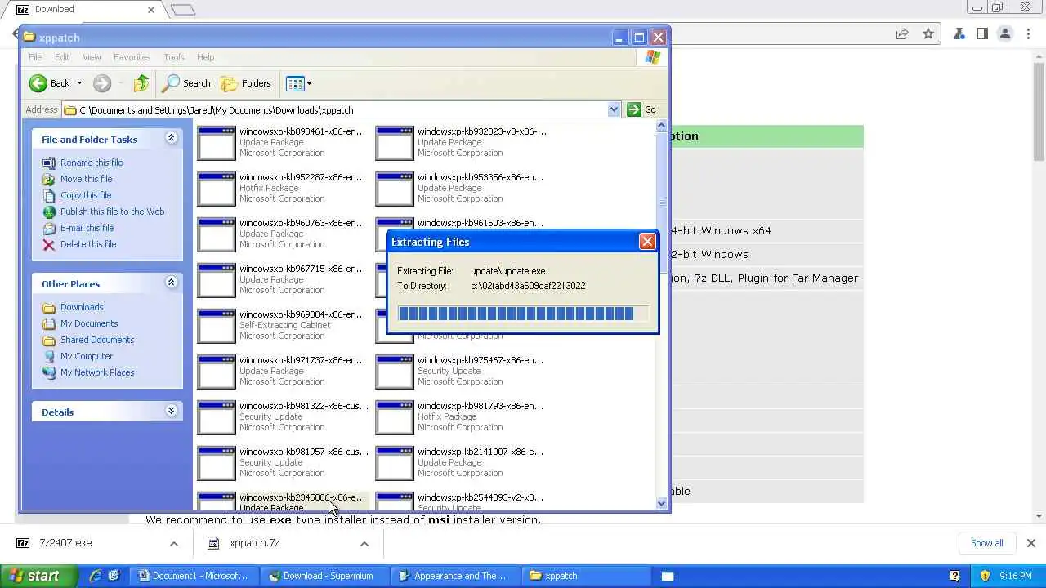Expand the 7z2407.exe download options arrow
This screenshot has height=588, width=1046.
click(x=173, y=543)
